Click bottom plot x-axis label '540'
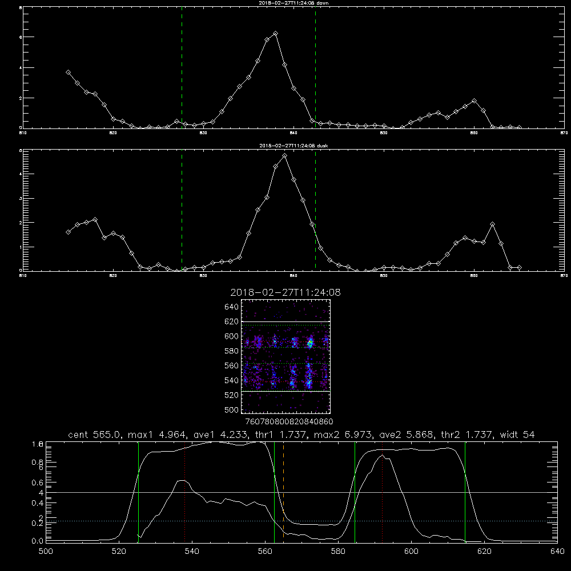 (192, 552)
